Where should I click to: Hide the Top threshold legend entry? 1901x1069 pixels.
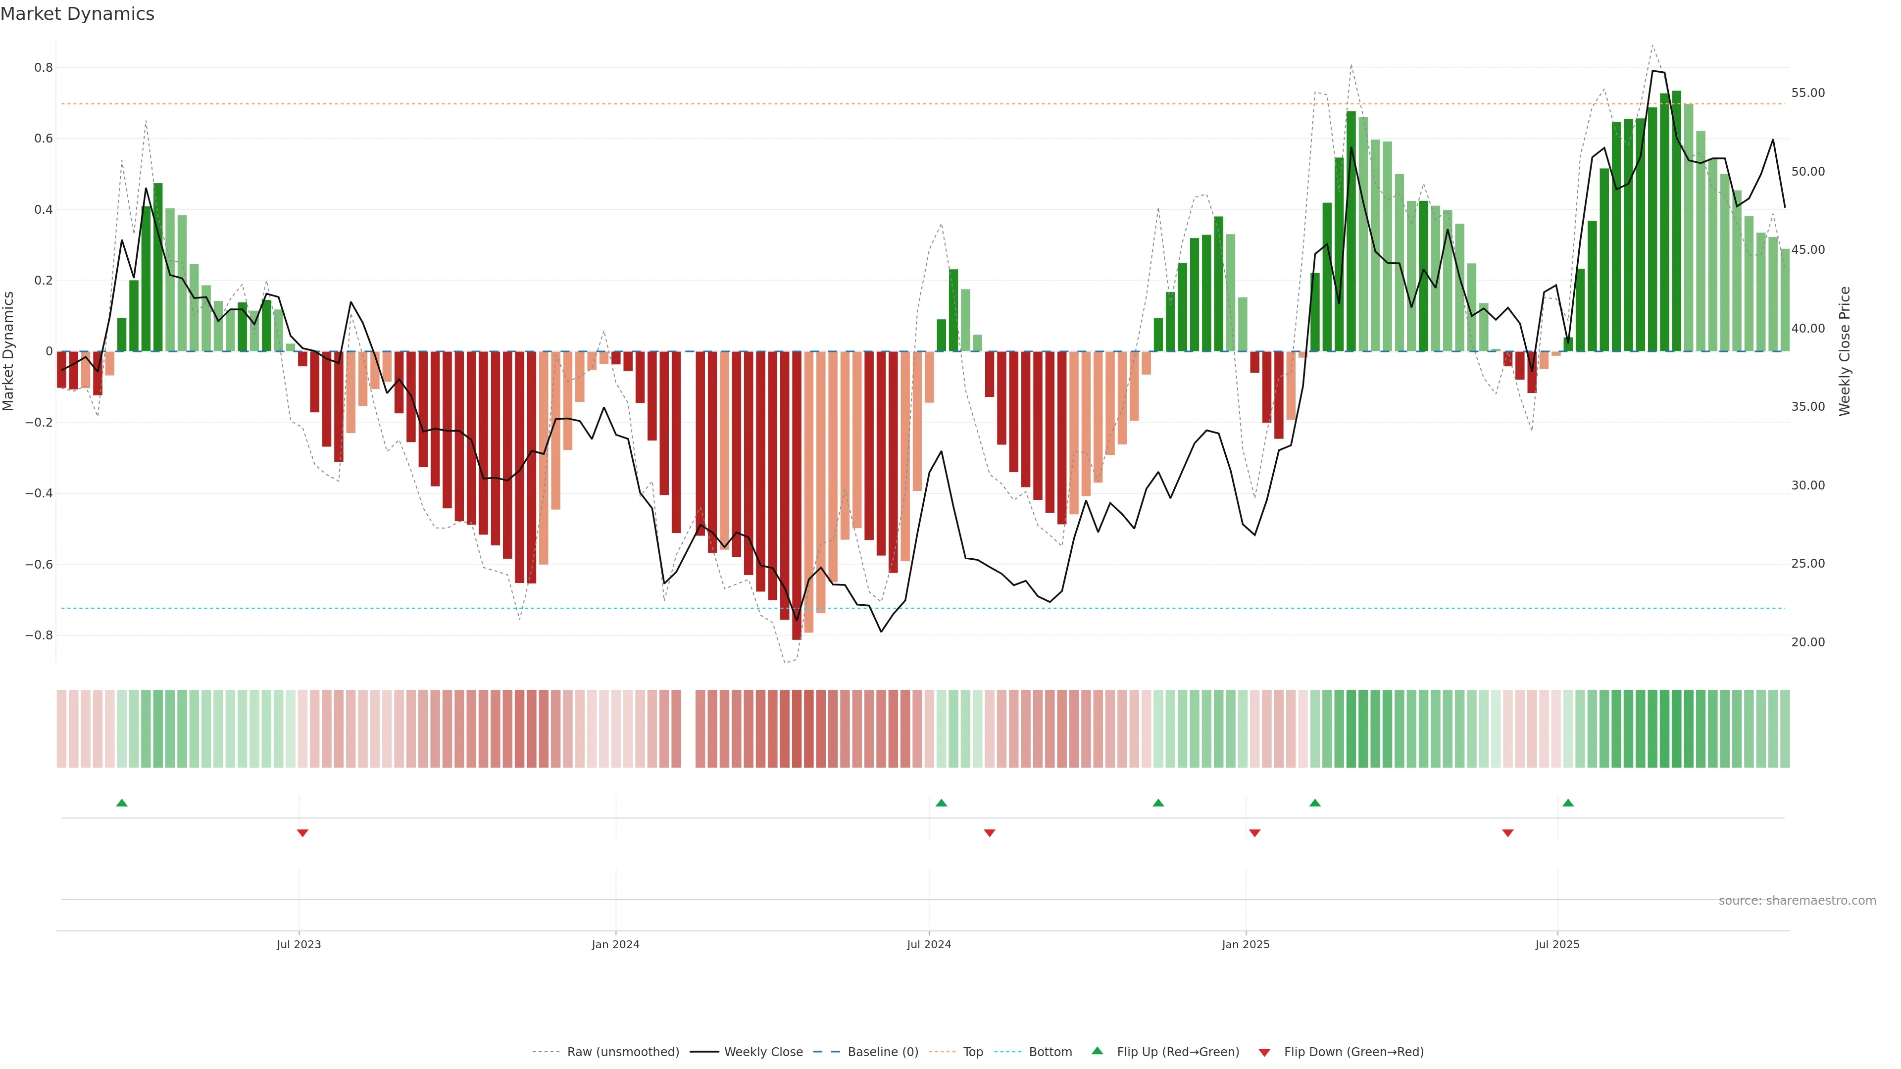(973, 1051)
